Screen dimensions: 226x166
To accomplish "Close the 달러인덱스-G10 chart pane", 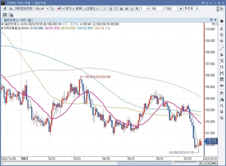I will click(x=215, y=20).
